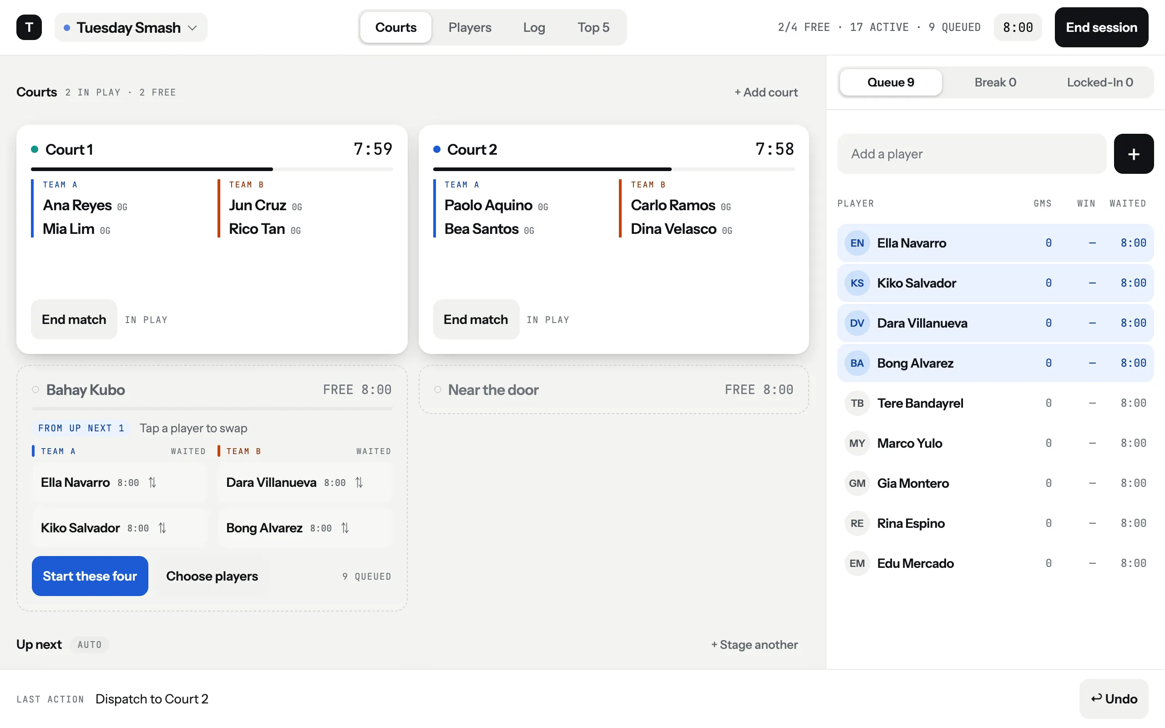The width and height of the screenshot is (1165, 728).
Task: Click the Court 2 progress bar
Action: click(x=614, y=169)
